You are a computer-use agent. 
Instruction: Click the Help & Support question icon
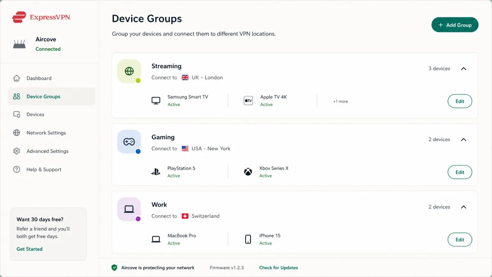point(16,169)
